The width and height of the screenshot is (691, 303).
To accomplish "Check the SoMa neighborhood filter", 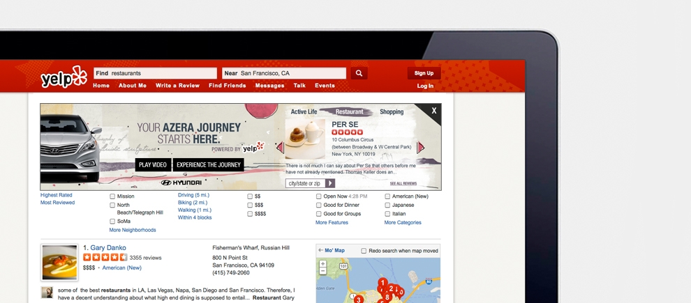I will pos(112,222).
